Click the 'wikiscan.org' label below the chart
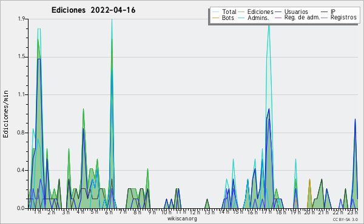 click(x=182, y=219)
